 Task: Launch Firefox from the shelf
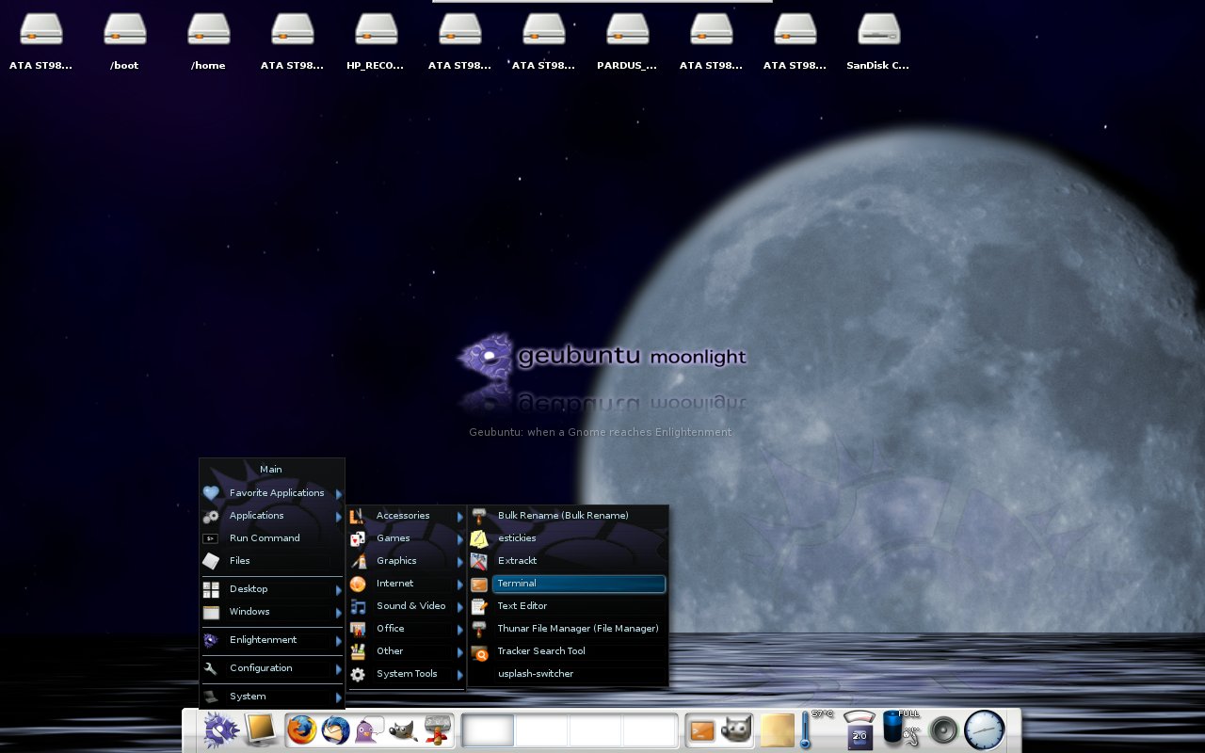click(301, 729)
